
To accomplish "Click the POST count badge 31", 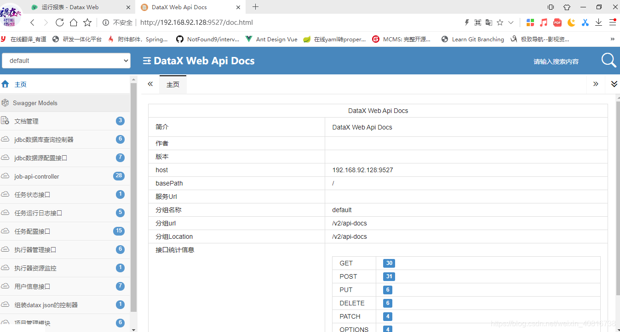I will [x=389, y=276].
